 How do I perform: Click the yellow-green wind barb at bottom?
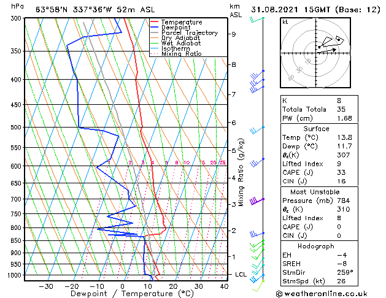(258, 286)
